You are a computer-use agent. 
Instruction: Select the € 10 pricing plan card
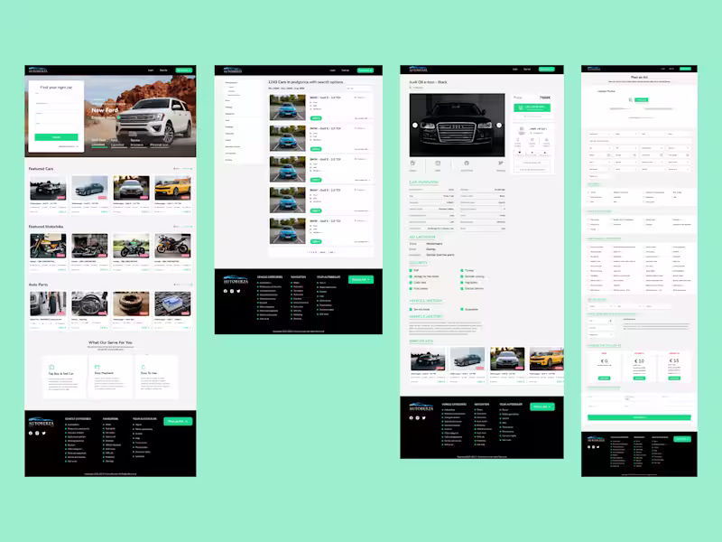pyautogui.click(x=639, y=367)
